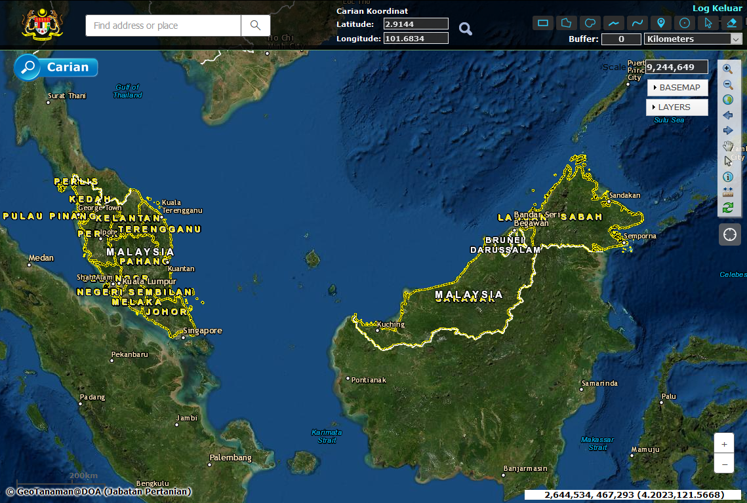Click the map zoom-in plus button
The width and height of the screenshot is (747, 503).
(724, 444)
